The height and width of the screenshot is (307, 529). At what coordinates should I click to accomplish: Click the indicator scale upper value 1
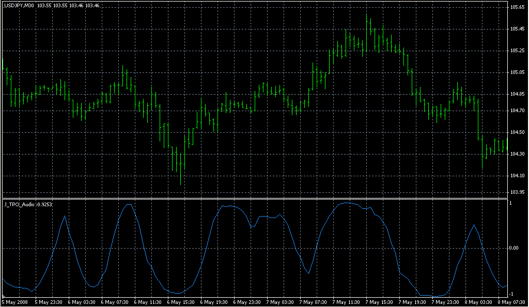tap(510, 203)
